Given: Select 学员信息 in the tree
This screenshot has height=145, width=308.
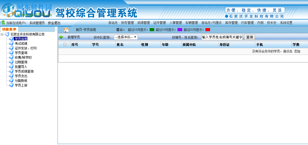Looking at the screenshot, I should coord(21,39).
